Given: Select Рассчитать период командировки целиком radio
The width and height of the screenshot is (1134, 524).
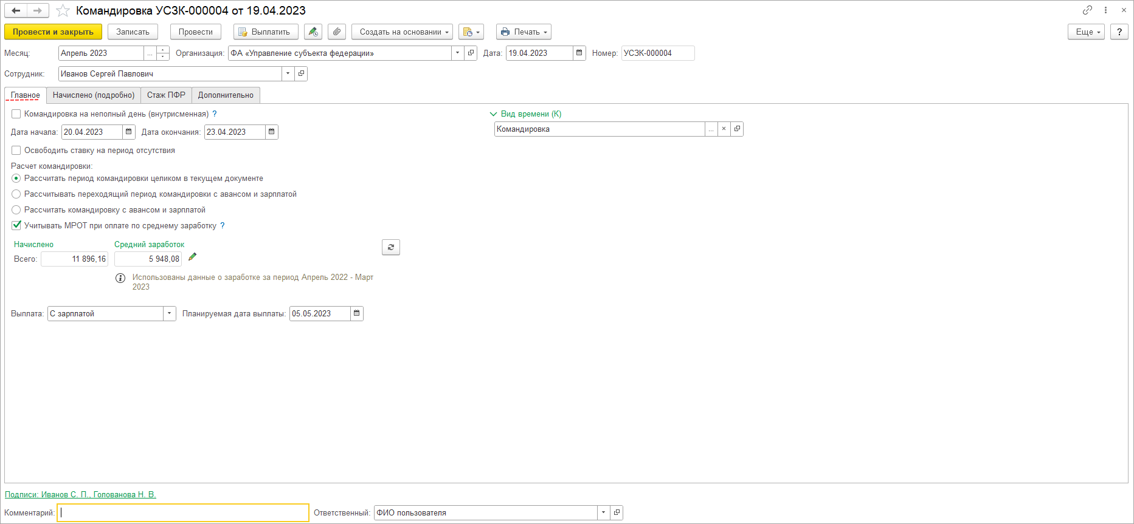Looking at the screenshot, I should (x=16, y=179).
